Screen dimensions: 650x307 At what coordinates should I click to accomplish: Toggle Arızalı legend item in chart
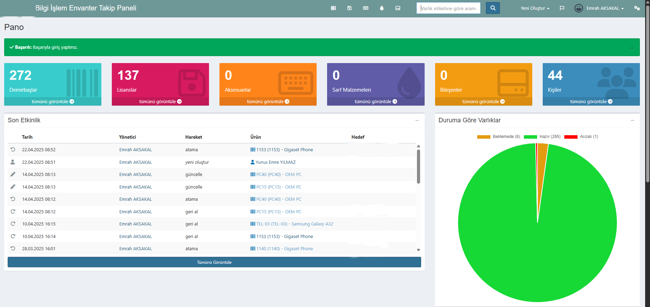tap(581, 137)
